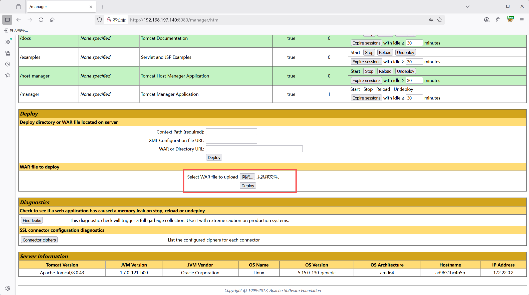Open the /examples application link

[30, 57]
